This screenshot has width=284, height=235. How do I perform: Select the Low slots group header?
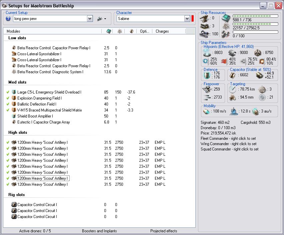(x=17, y=38)
